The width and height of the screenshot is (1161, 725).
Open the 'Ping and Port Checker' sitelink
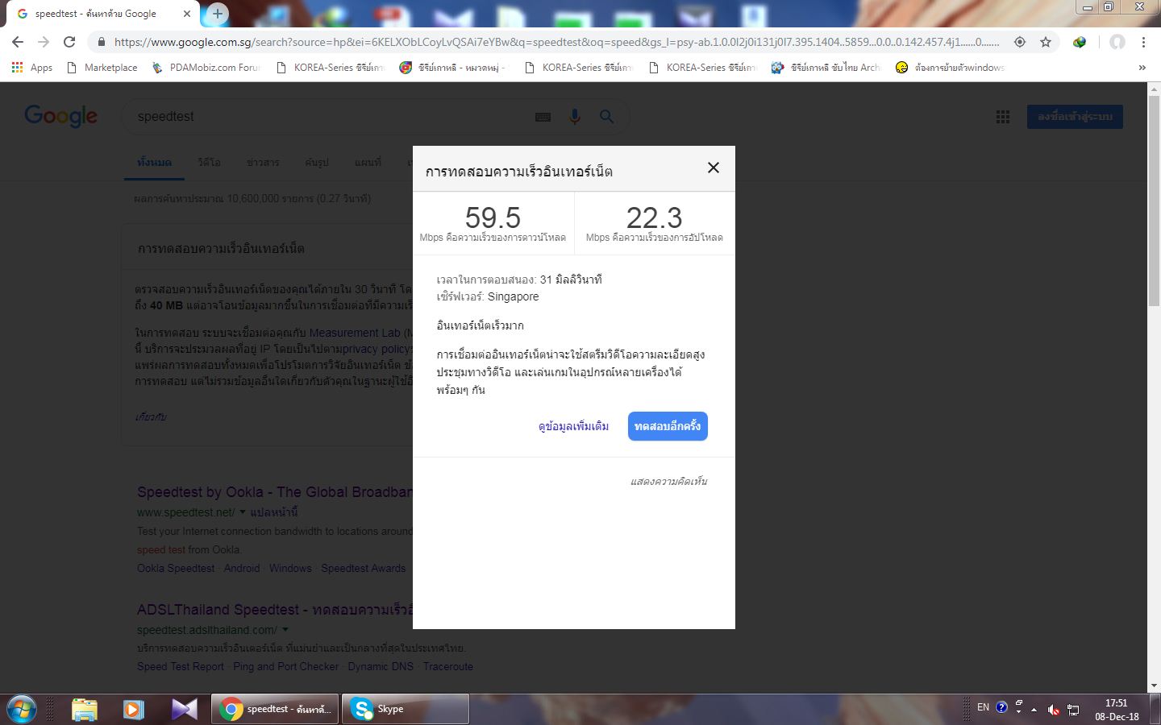tap(286, 666)
